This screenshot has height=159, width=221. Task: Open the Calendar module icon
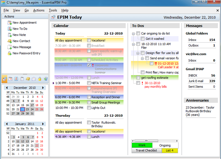click(x=10, y=79)
